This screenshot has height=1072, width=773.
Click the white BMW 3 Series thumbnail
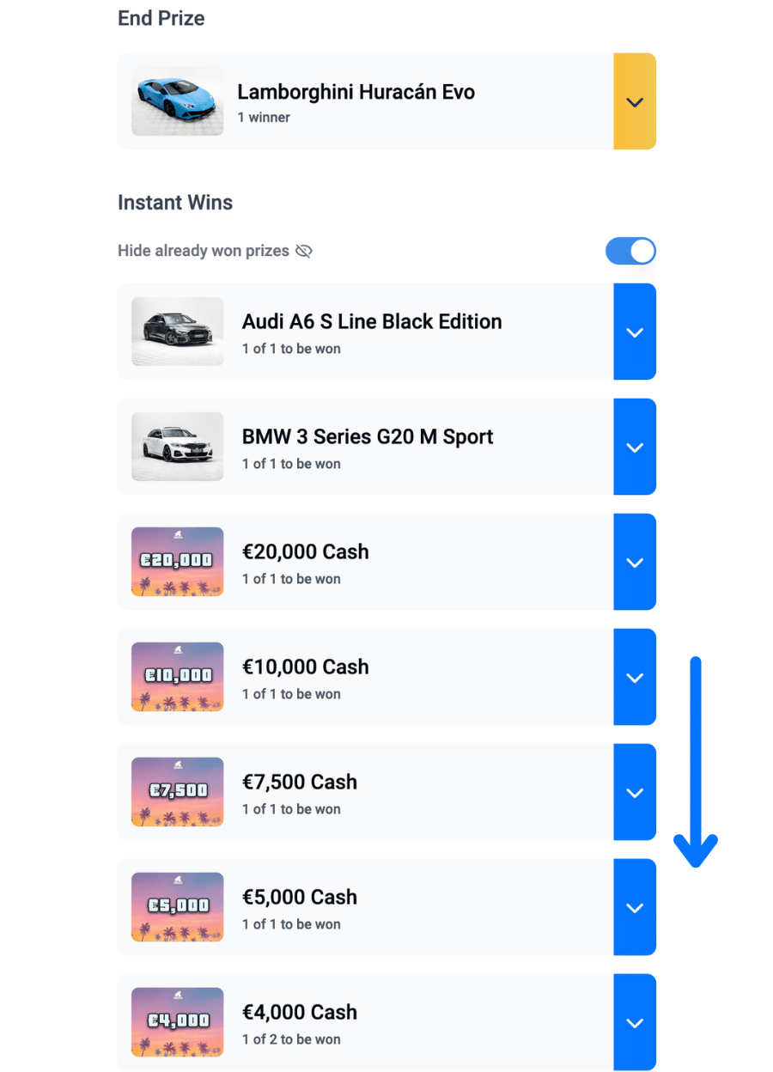177,447
